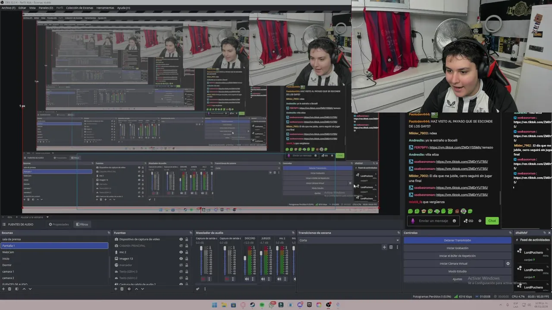Open transition properties dots menu
The height and width of the screenshot is (310, 552).
[397, 247]
